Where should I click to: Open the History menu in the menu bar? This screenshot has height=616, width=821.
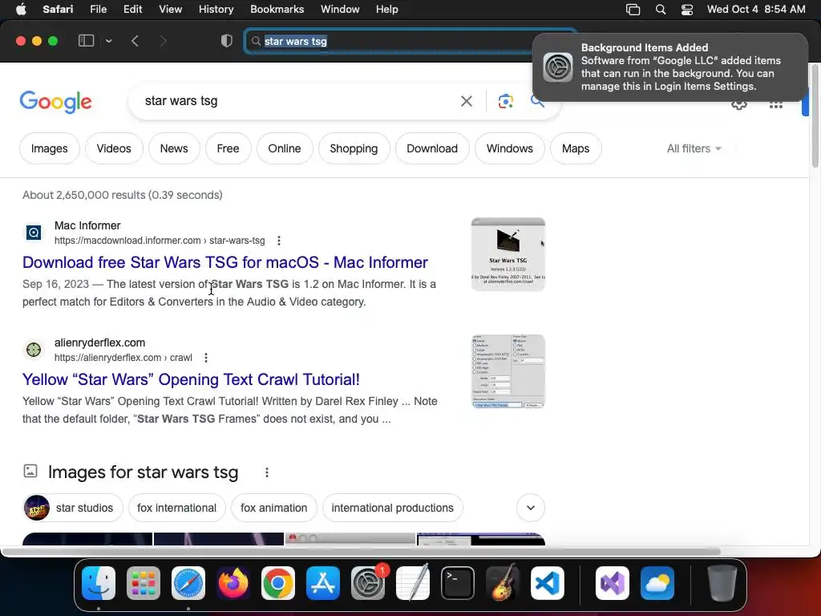(x=216, y=10)
